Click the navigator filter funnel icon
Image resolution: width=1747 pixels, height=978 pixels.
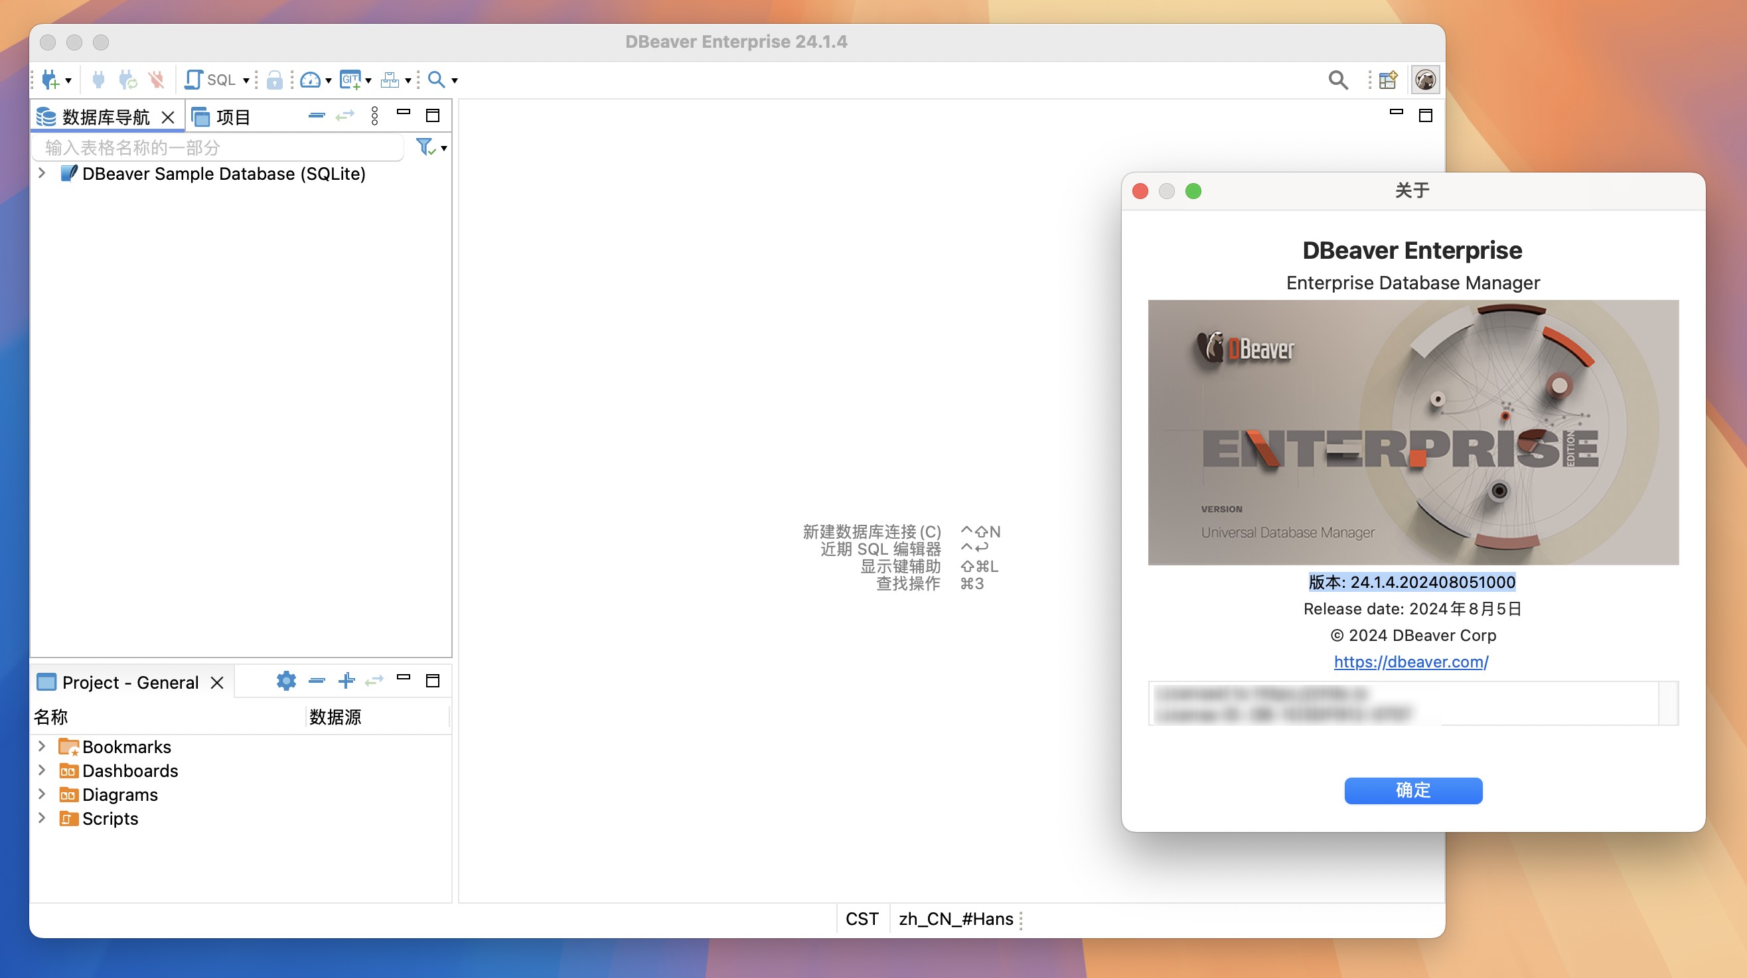click(425, 147)
